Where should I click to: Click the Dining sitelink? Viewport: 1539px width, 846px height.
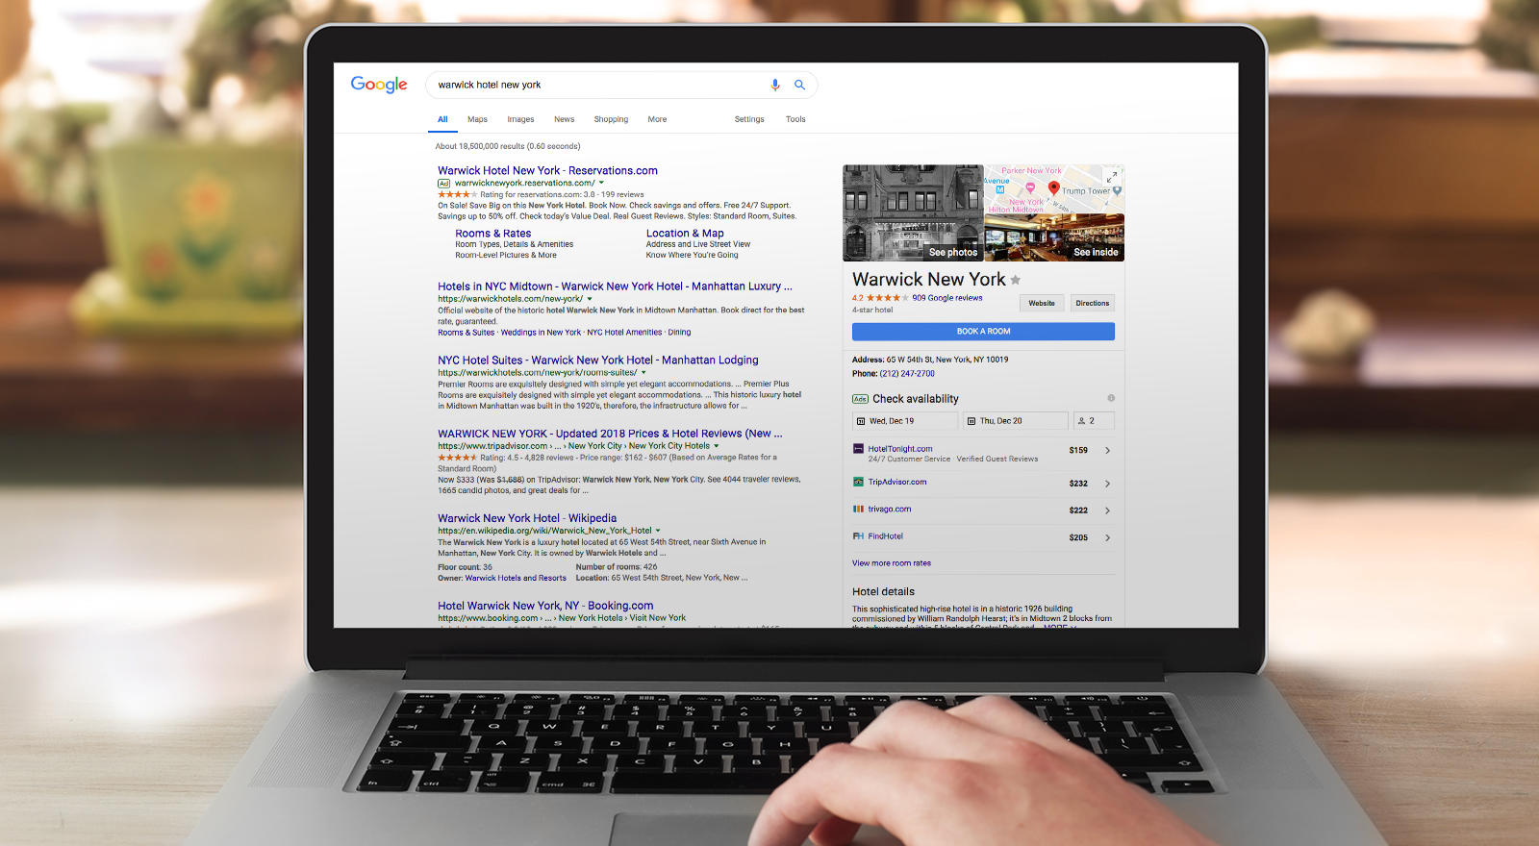679,333
